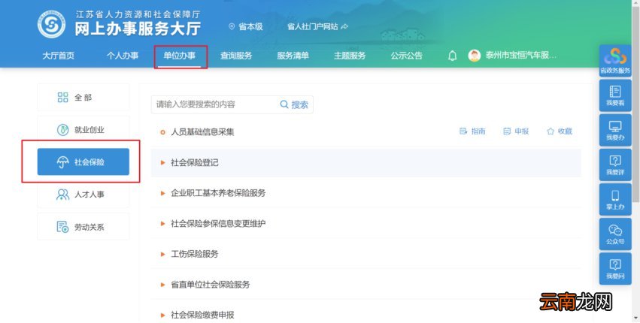Screen dimensions: 640x323
Task: Click the grid icon next to 全部
Action: pyautogui.click(x=63, y=97)
